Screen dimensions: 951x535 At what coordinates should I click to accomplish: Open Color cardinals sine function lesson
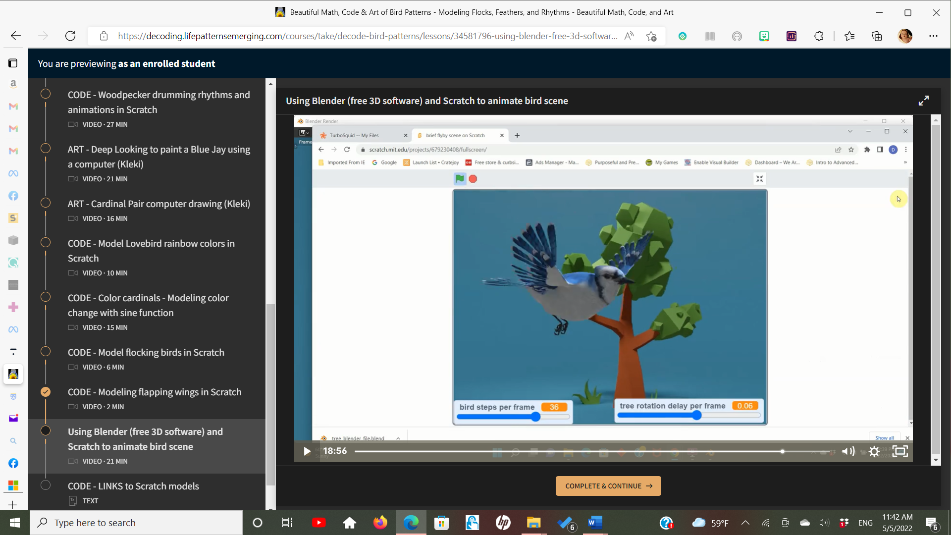pos(148,305)
